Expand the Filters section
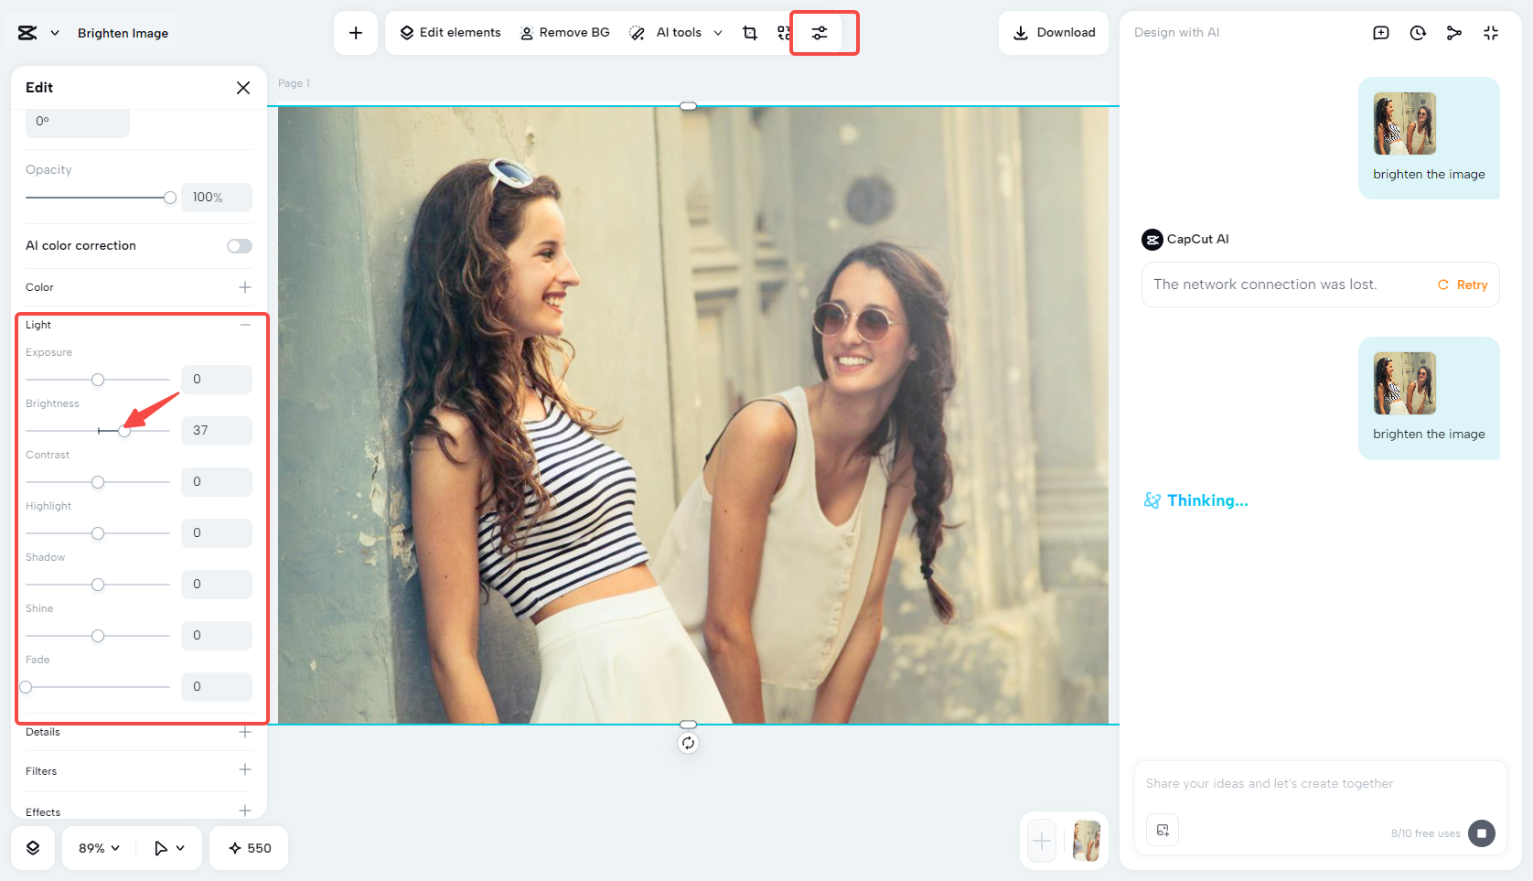This screenshot has height=881, width=1533. 244,770
